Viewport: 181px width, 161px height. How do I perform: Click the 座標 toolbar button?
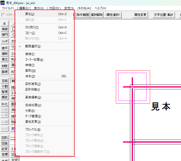click(x=5, y=154)
